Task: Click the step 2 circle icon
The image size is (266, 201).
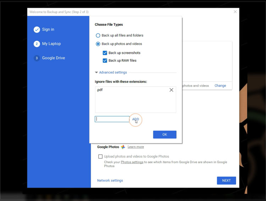Action: (x=37, y=44)
